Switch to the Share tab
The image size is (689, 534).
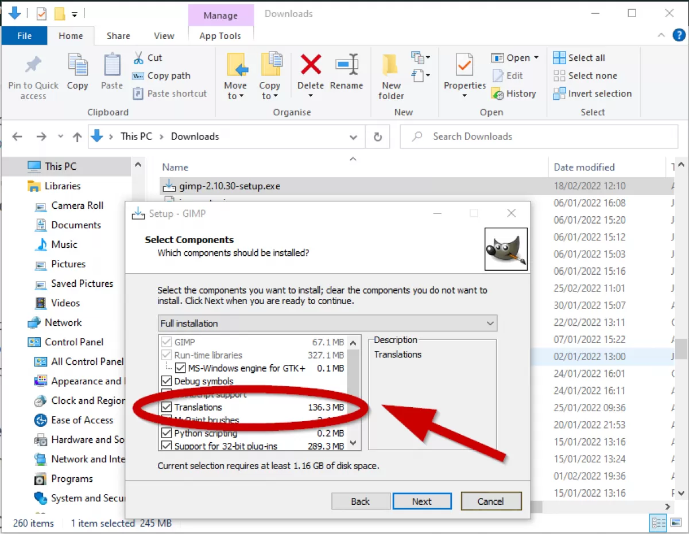[118, 36]
